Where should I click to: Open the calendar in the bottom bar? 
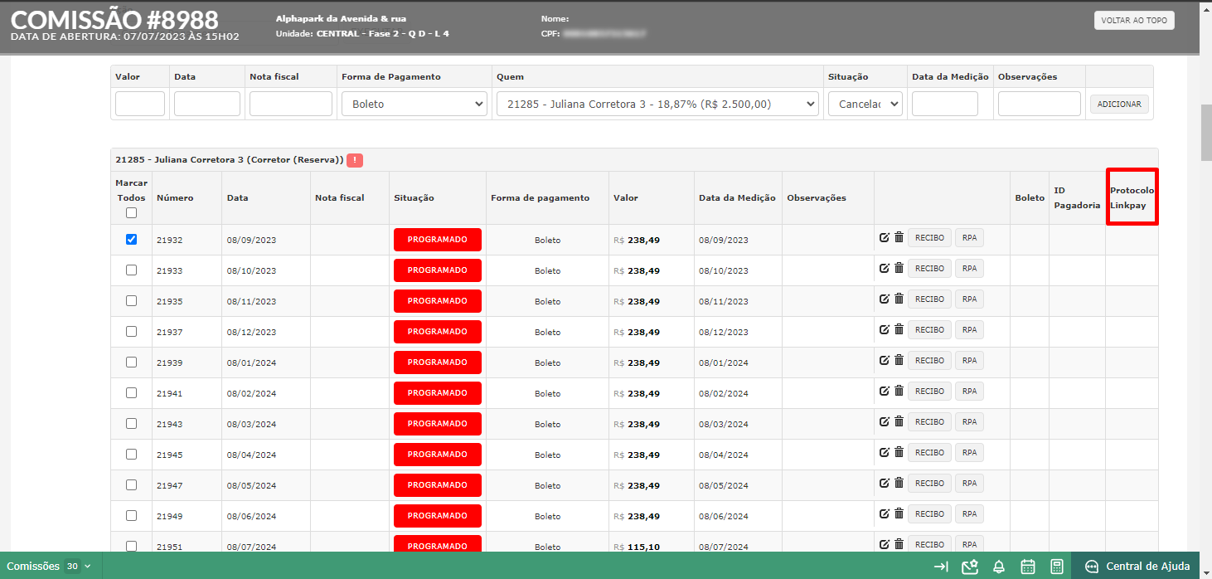[1028, 567]
